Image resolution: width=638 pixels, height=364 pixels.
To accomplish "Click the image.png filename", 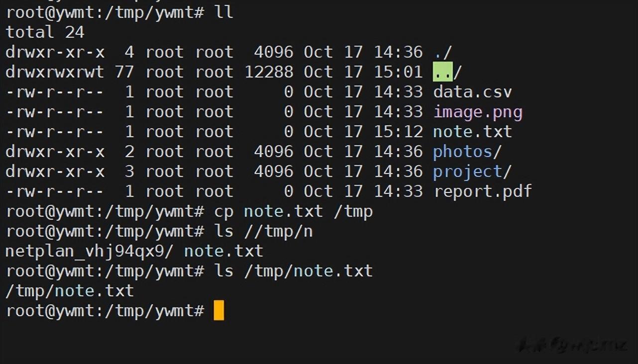I will [x=478, y=112].
